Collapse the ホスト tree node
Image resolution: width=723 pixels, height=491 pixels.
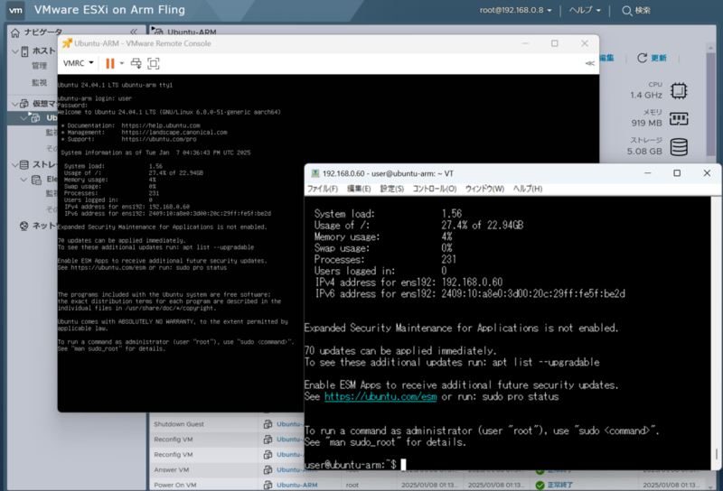[14, 51]
